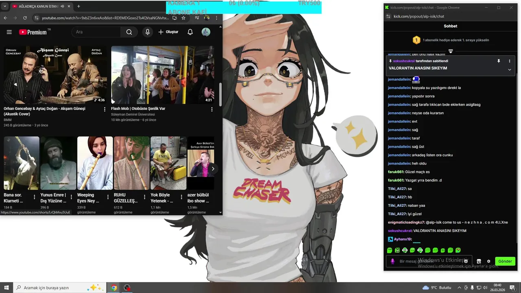The height and width of the screenshot is (293, 521).
Task: Open sokushcukral's profile in the pinned banner
Action: (404, 61)
